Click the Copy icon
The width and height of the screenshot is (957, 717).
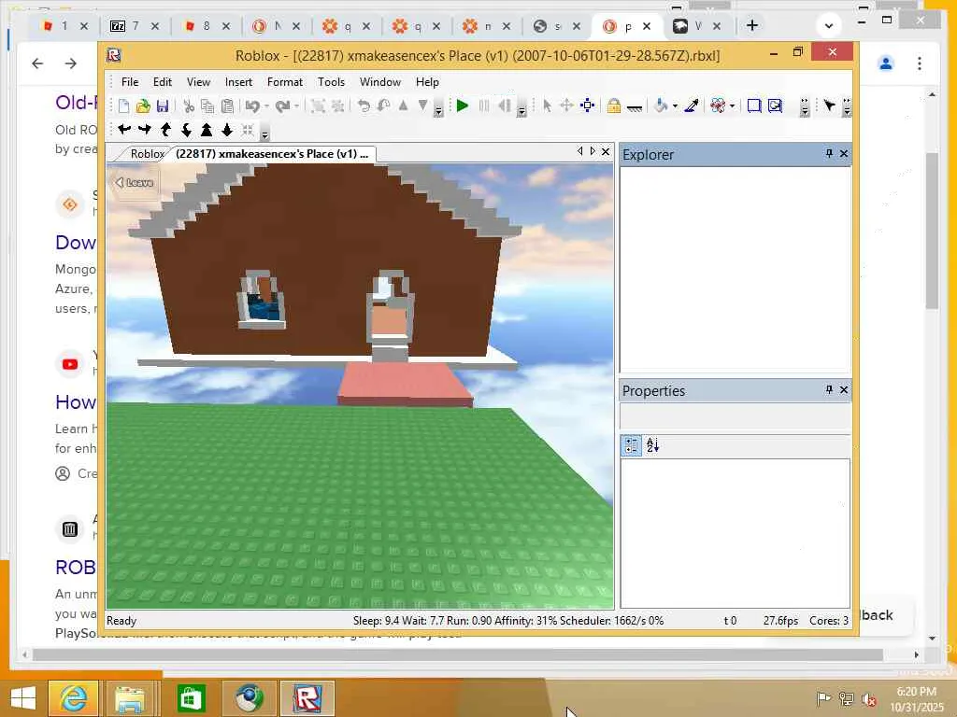click(207, 106)
